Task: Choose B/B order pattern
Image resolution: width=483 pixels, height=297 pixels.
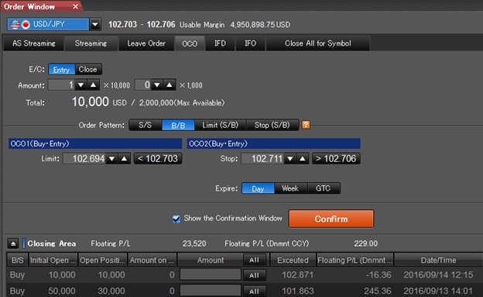Action: pyautogui.click(x=178, y=125)
